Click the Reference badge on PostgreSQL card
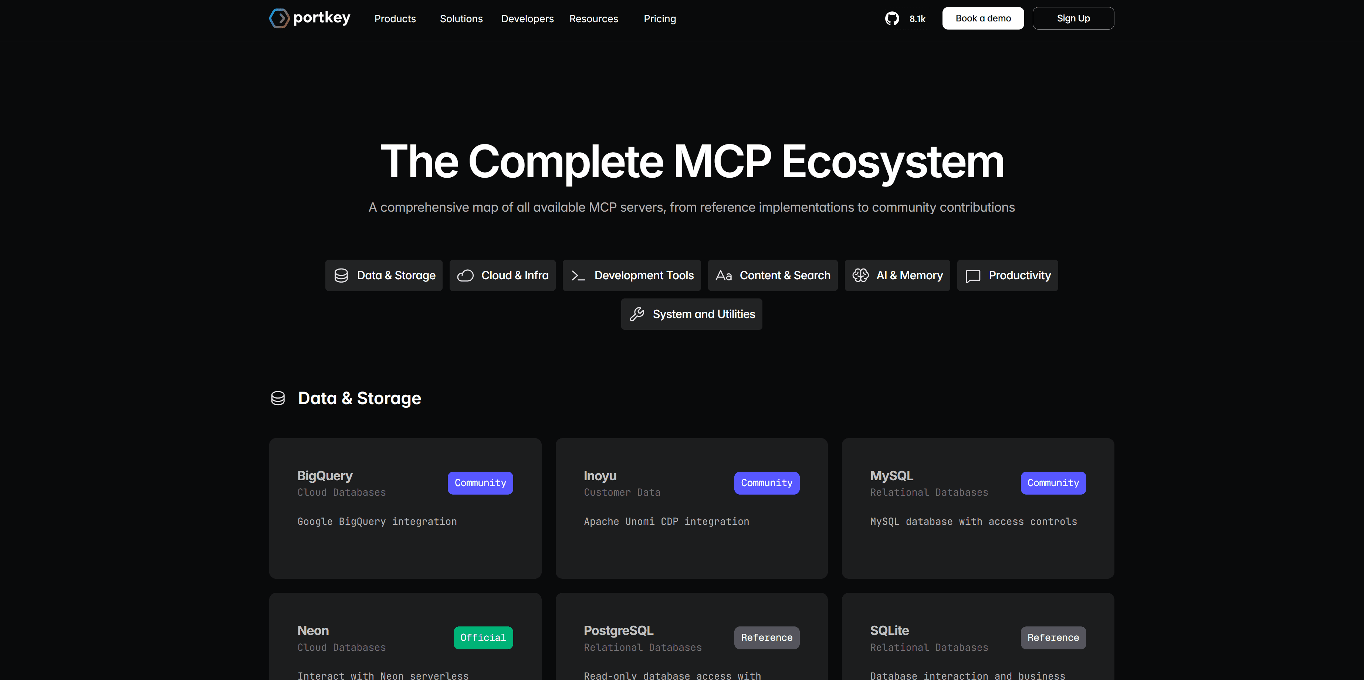The height and width of the screenshot is (680, 1364). point(766,638)
